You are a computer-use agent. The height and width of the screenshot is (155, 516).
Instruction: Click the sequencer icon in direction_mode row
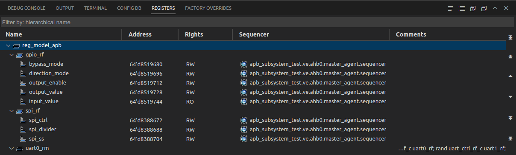click(x=244, y=73)
